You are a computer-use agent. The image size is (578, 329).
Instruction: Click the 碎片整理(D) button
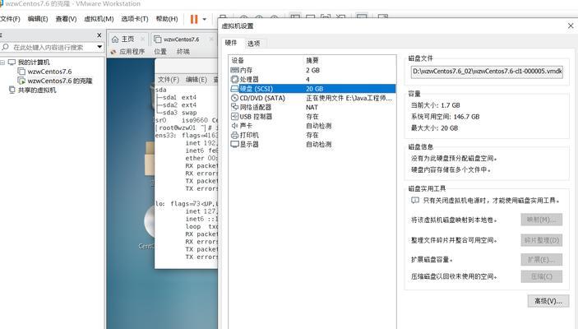tap(542, 240)
